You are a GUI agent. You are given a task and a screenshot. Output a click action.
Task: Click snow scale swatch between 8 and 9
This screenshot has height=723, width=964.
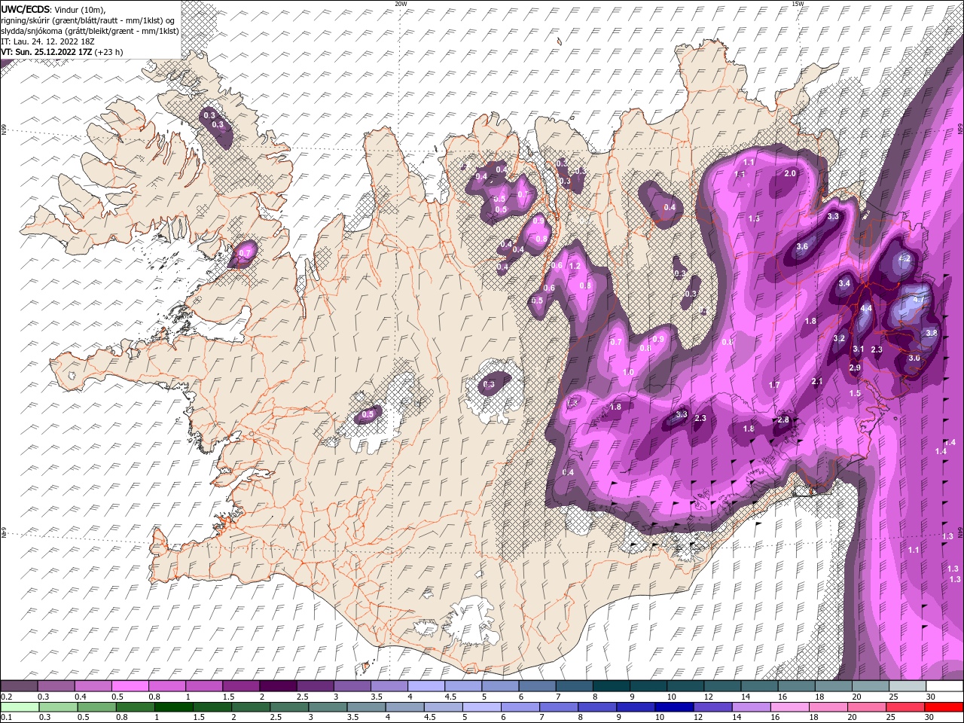point(611,686)
